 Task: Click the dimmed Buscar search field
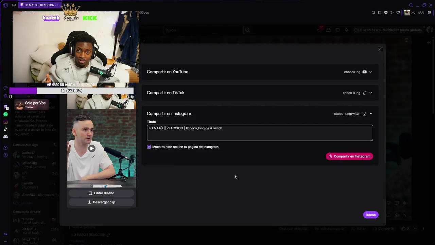click(x=203, y=30)
